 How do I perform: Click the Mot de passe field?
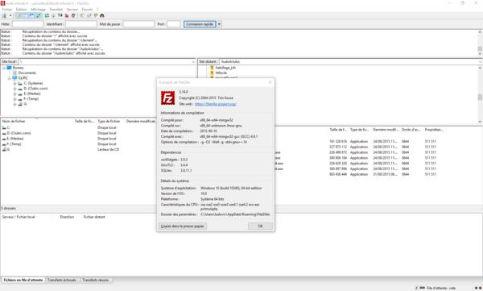coord(138,24)
